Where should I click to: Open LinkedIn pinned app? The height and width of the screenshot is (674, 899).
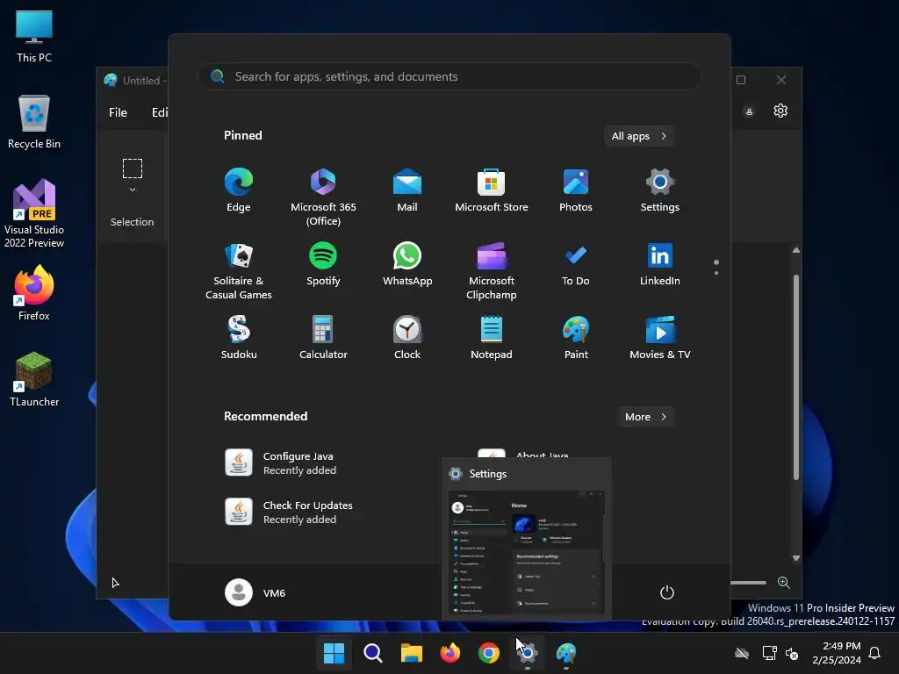click(660, 264)
